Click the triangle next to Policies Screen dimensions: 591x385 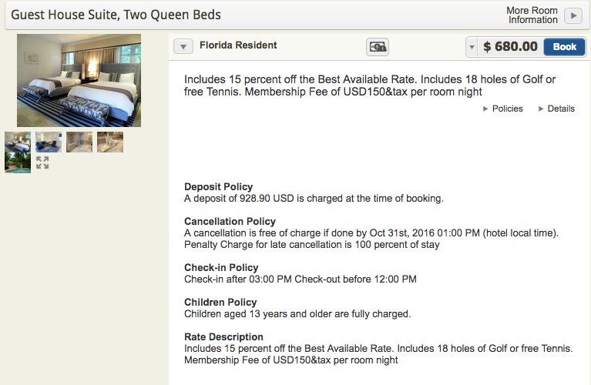pyautogui.click(x=485, y=109)
